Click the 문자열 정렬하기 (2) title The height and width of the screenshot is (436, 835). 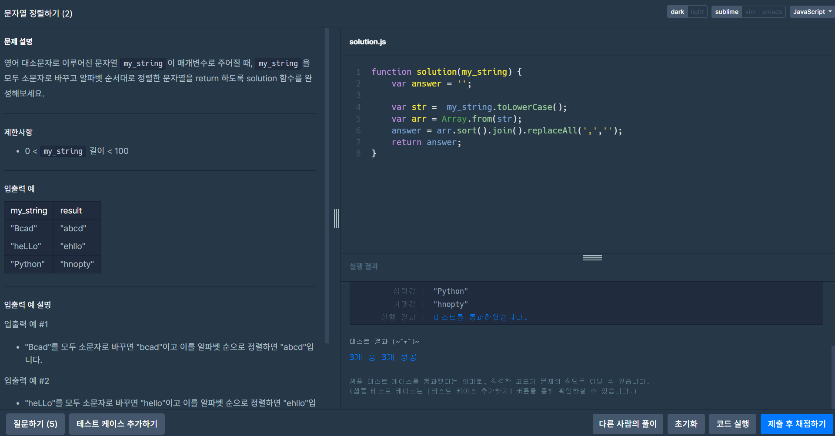coord(38,13)
